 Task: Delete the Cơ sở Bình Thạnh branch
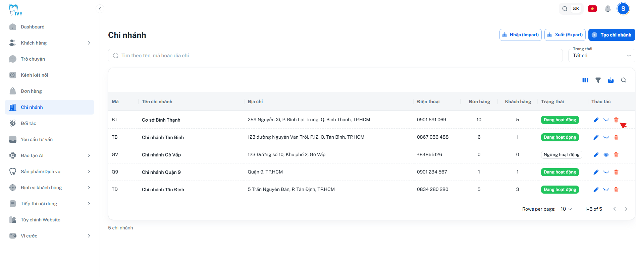coord(616,120)
